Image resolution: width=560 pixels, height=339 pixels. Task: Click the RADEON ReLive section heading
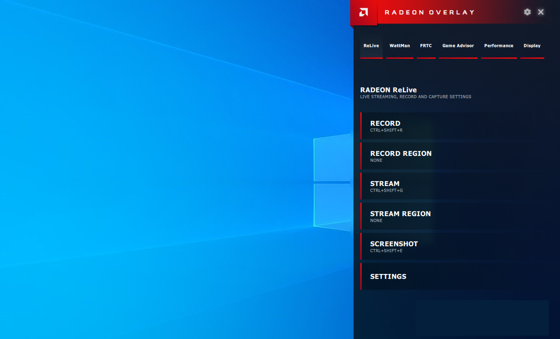[389, 90]
